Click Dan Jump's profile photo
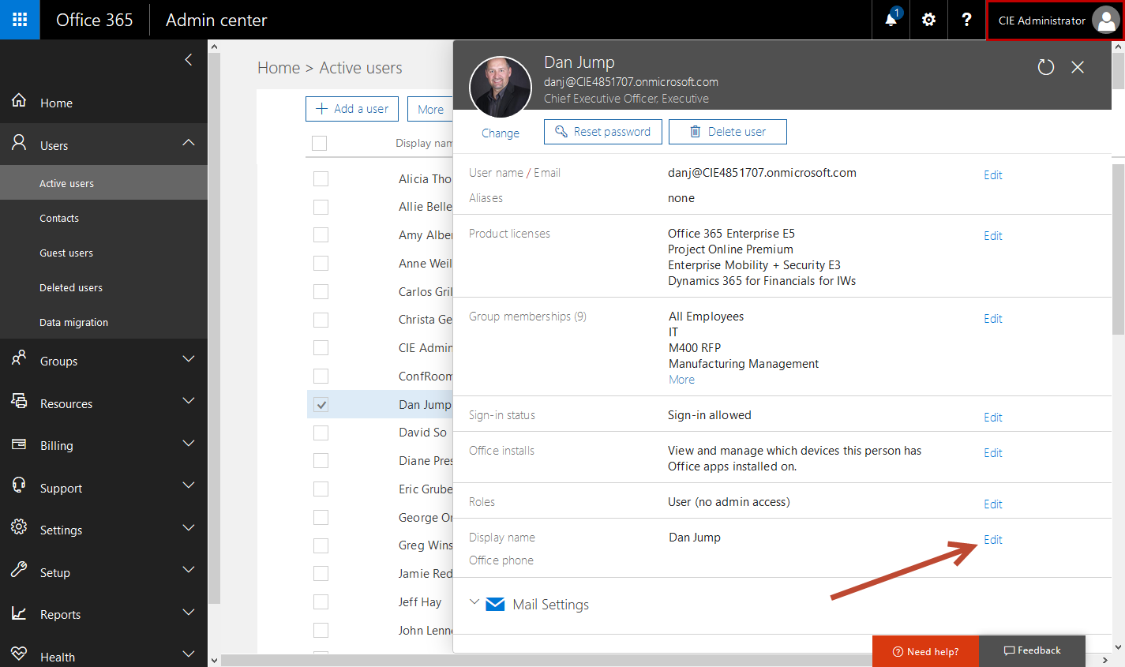The image size is (1125, 667). pos(501,87)
